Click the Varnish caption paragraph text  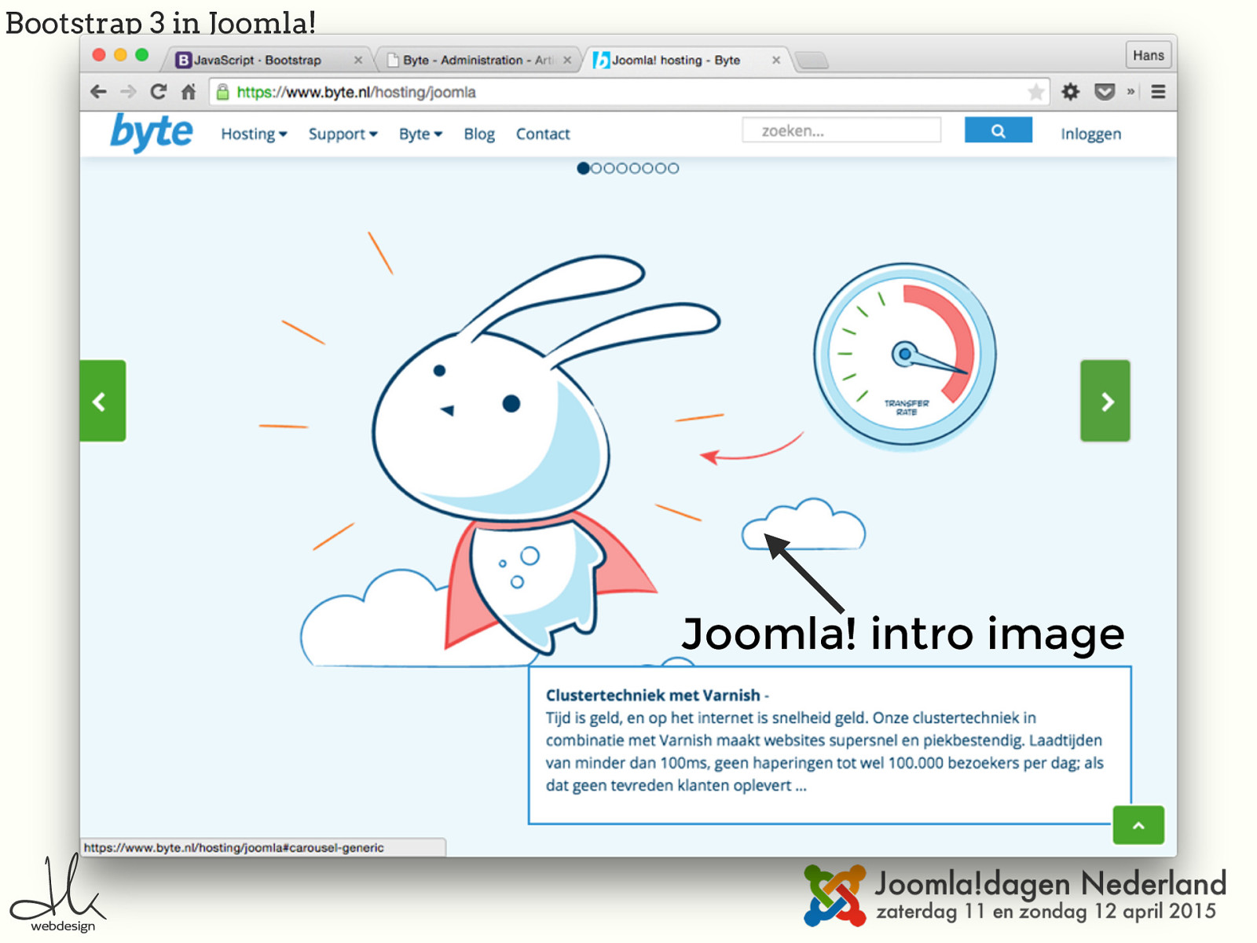pyautogui.click(x=825, y=751)
